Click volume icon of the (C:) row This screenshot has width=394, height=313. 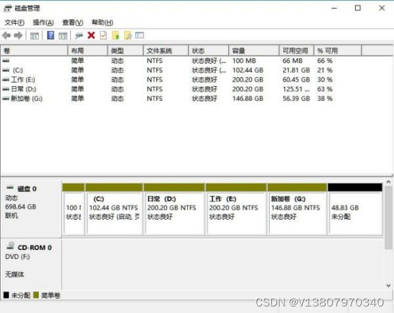6,70
